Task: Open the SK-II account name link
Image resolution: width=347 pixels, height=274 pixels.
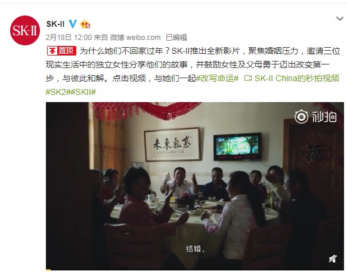Action: 55,24
